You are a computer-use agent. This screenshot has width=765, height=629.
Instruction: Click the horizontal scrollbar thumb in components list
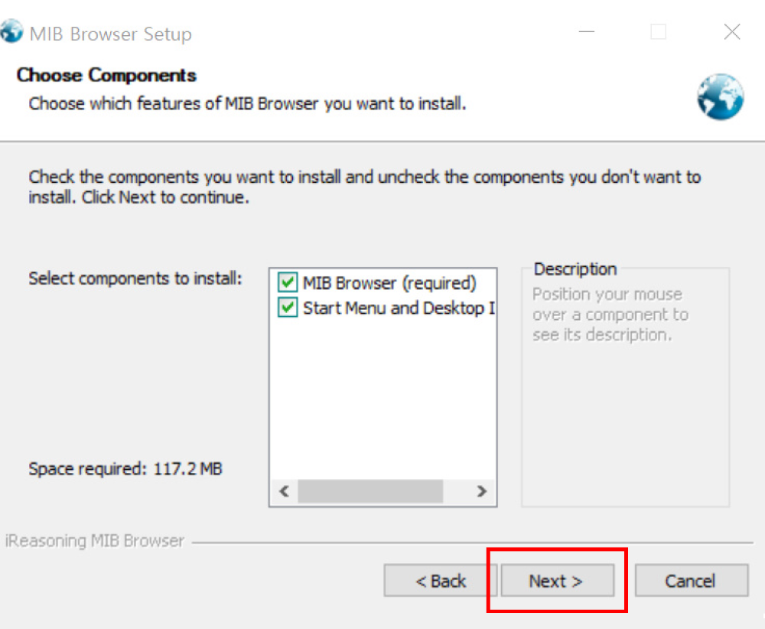click(x=370, y=491)
